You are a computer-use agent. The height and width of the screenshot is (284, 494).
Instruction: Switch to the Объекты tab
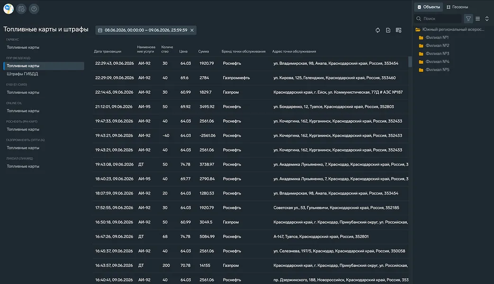click(x=429, y=7)
